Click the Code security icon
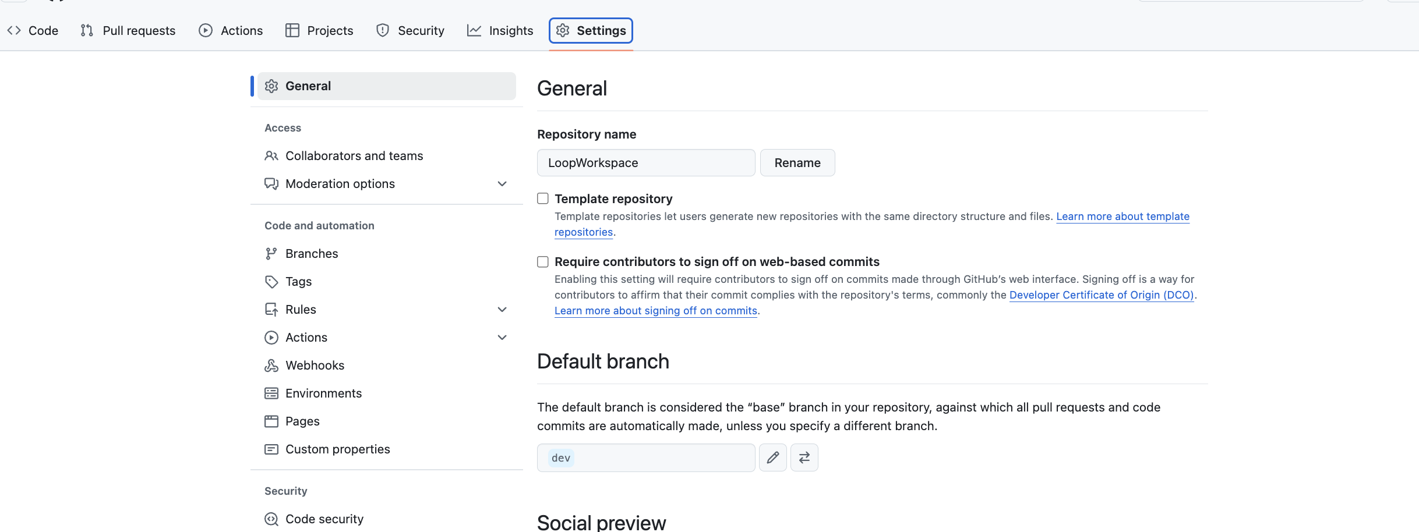The image size is (1419, 532). tap(271, 519)
